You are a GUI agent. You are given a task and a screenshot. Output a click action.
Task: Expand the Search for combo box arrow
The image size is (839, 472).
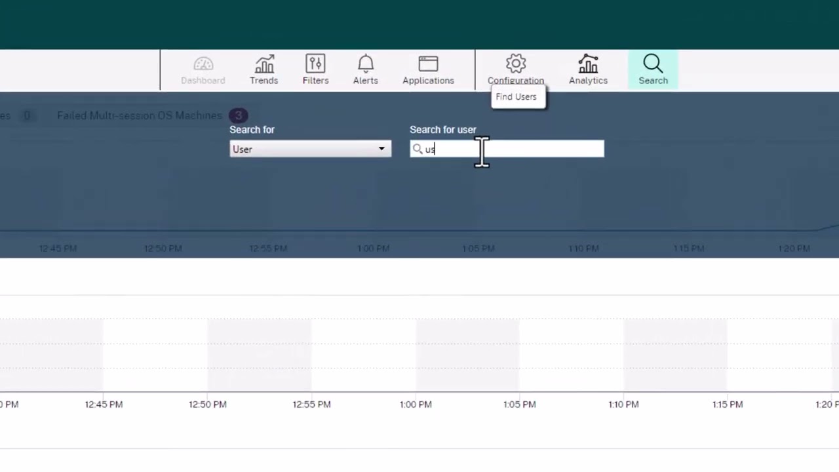point(381,149)
